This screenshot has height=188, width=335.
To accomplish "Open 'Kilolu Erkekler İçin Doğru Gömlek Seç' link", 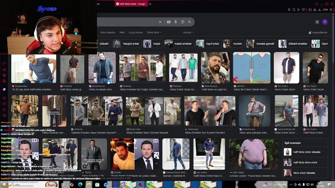I will pyautogui.click(x=142, y=90).
